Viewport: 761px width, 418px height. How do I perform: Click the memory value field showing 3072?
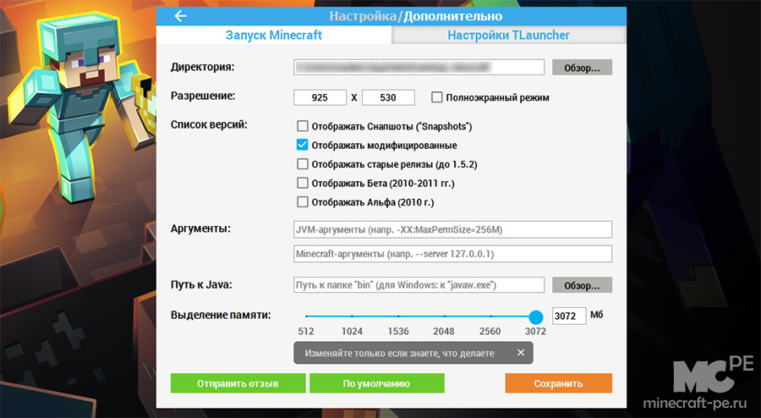click(569, 316)
